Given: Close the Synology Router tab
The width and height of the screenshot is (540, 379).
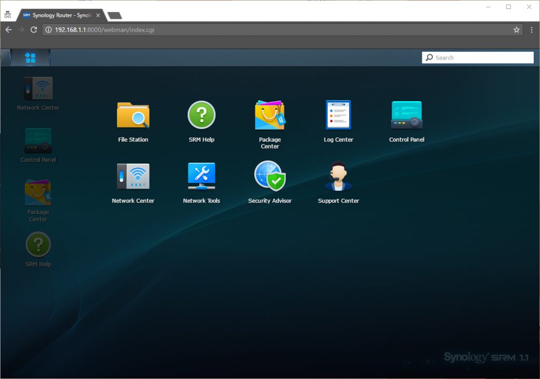Looking at the screenshot, I should [98, 15].
